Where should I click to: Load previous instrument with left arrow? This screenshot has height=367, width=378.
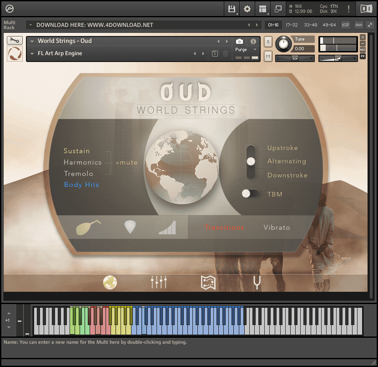point(218,41)
